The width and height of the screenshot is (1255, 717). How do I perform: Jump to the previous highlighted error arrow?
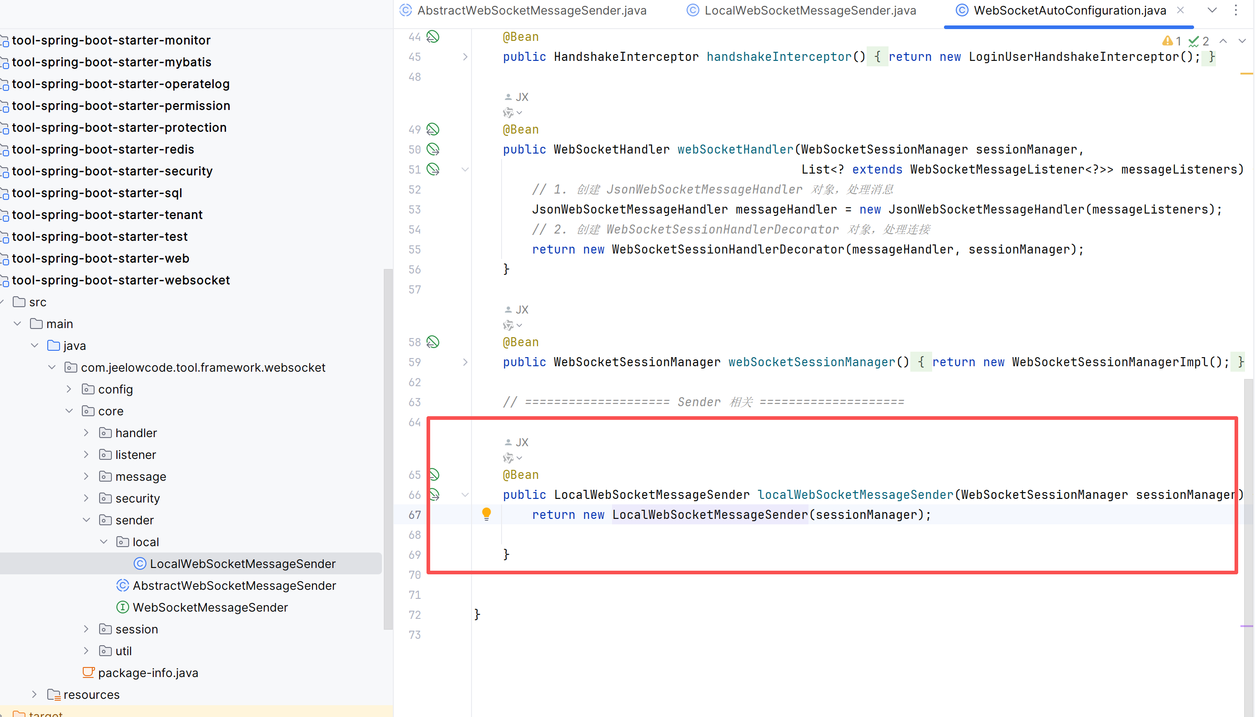[1224, 41]
